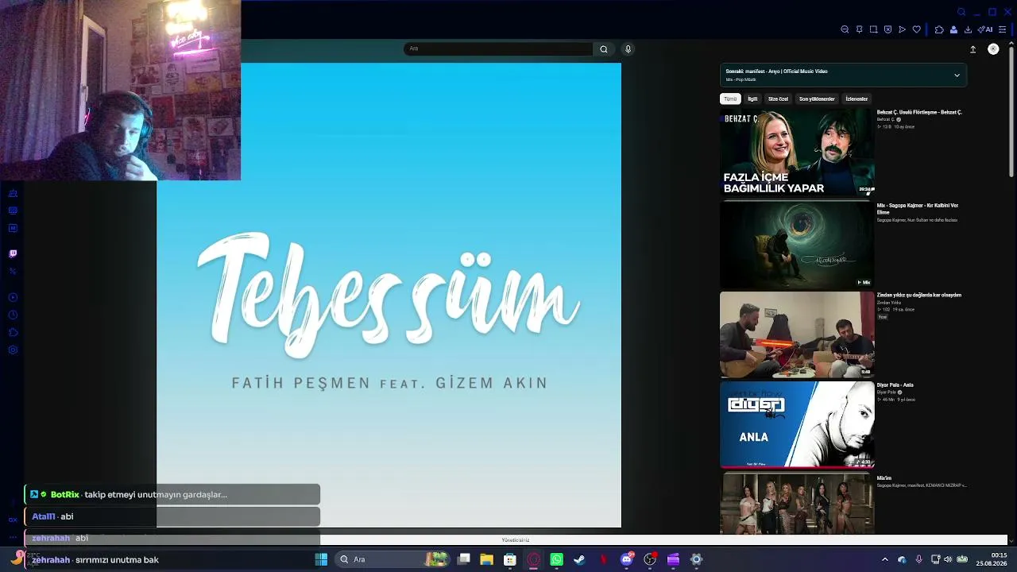Open the browser downloads icon

[968, 29]
